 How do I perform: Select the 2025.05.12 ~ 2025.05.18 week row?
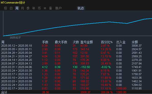tap(76, 46)
